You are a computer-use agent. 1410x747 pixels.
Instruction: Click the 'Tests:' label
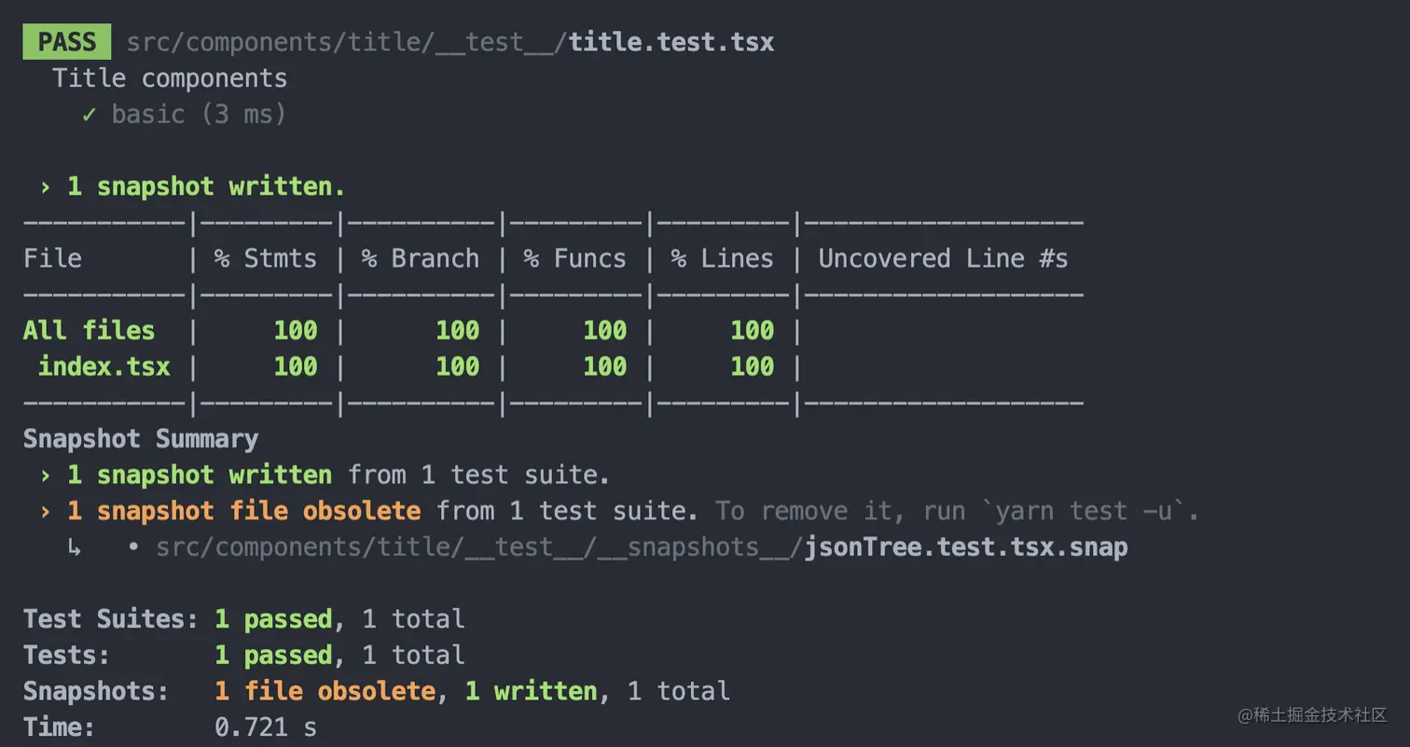coord(66,656)
